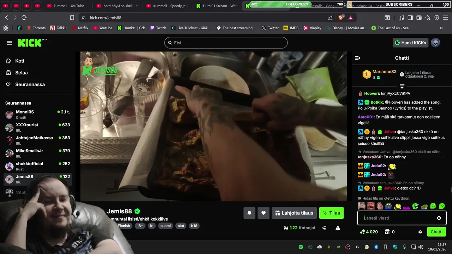The width and height of the screenshot is (452, 254).
Task: Collapse the chat panel with the arrow icon
Action: [x=358, y=58]
